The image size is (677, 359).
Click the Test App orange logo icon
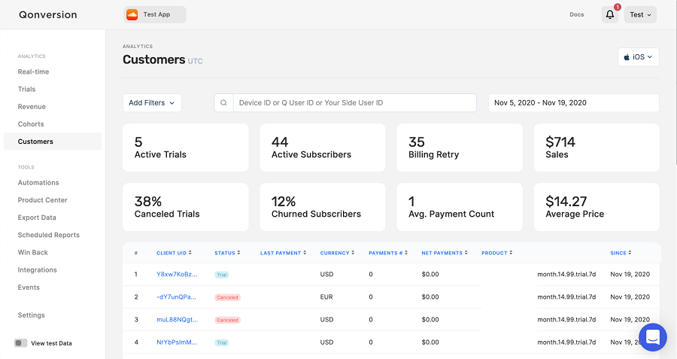tap(132, 15)
